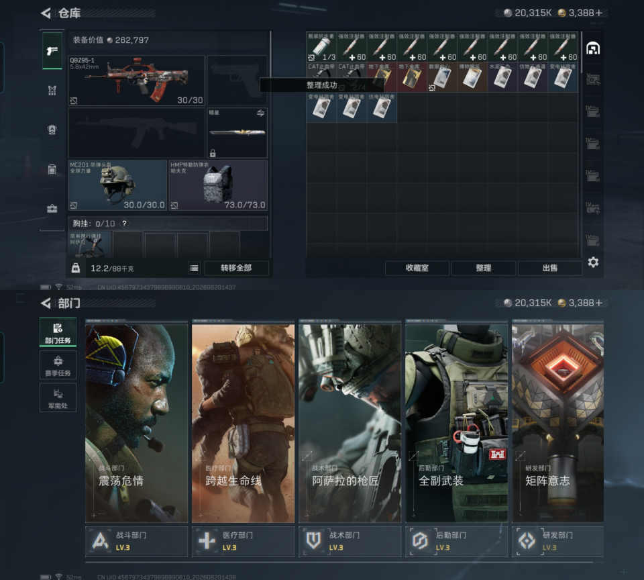Toggle the lock icon next to 12.2/88千克
Image resolution: width=644 pixels, height=580 pixels.
pyautogui.click(x=76, y=268)
